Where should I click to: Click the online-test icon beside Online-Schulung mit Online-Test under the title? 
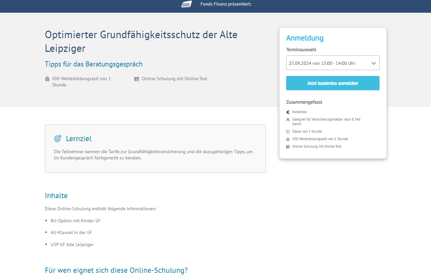coord(137,79)
